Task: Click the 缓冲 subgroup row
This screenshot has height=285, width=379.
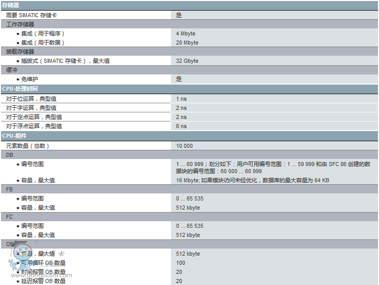Action: pos(12,70)
